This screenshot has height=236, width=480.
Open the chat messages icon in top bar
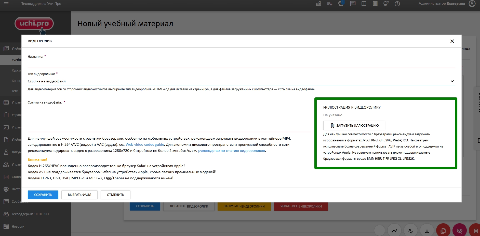[x=353, y=4]
